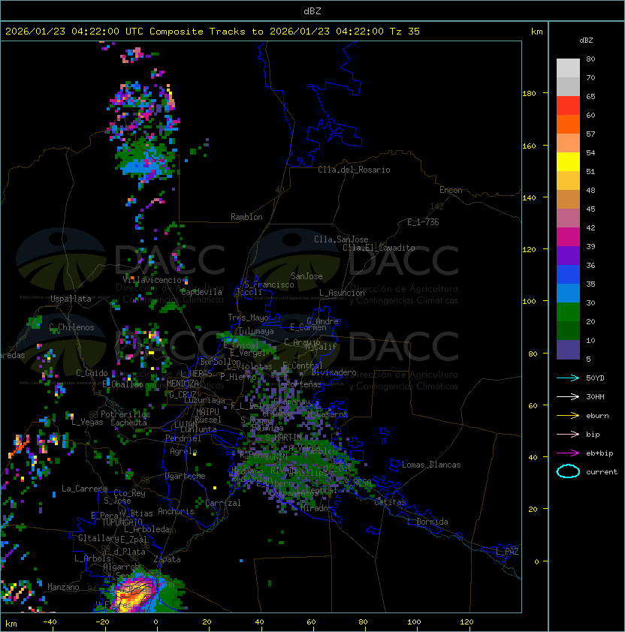Click the 'MENDOZA' map label
This screenshot has width=625, height=632.
click(x=183, y=384)
